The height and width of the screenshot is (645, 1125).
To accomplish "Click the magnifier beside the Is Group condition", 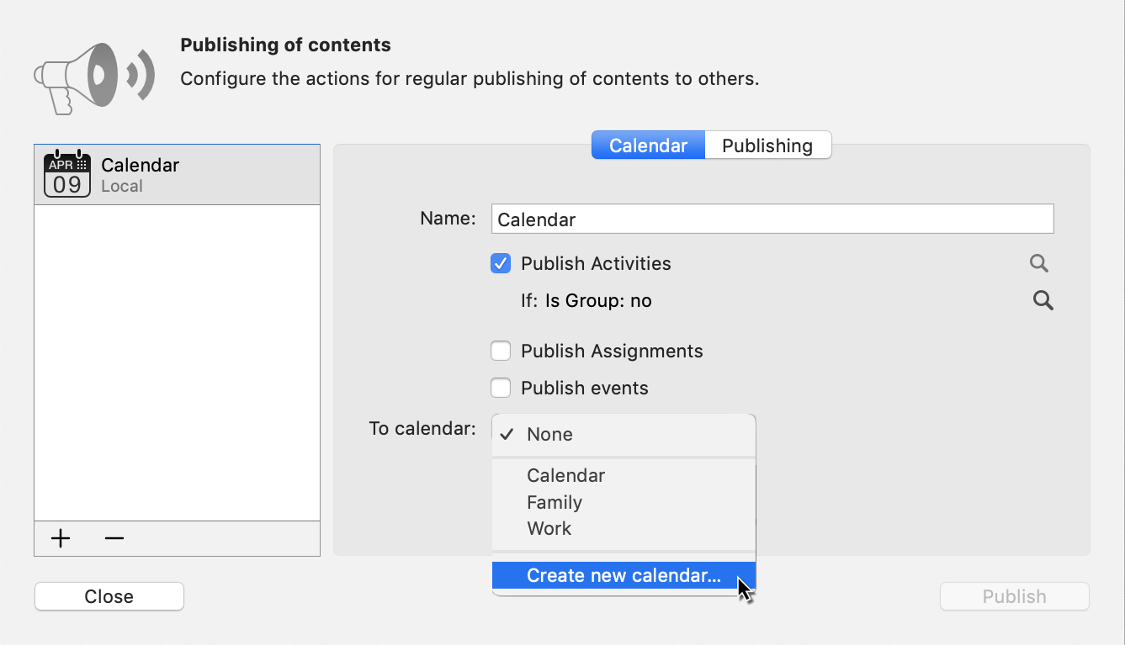I will click(x=1043, y=300).
